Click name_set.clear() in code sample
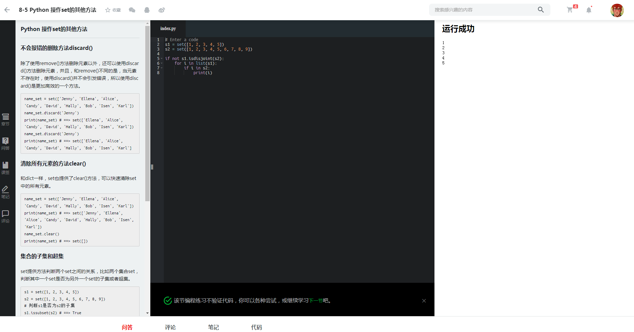This screenshot has width=634, height=332. [x=42, y=234]
